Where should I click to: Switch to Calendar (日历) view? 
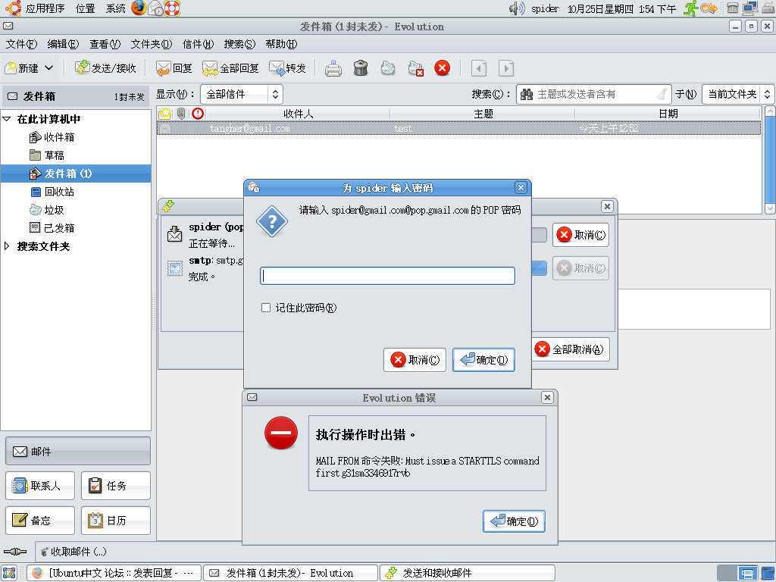116,521
